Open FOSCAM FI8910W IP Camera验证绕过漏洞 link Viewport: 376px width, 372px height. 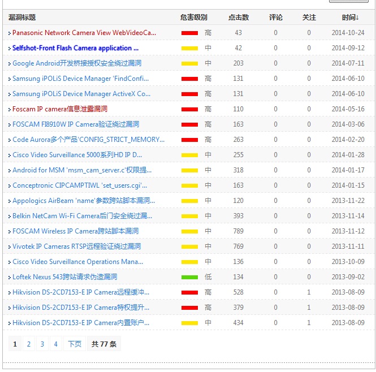click(76, 124)
